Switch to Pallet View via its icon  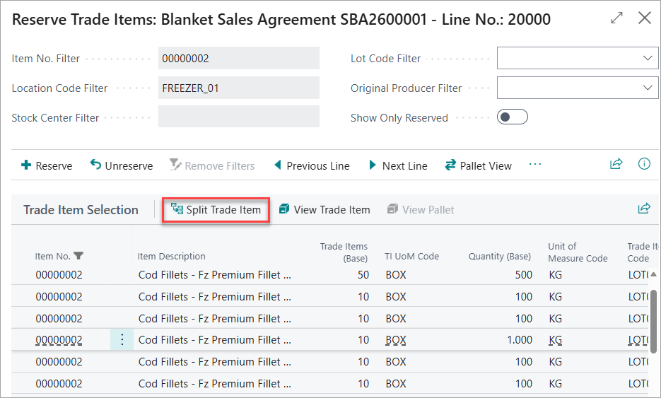pyautogui.click(x=450, y=165)
